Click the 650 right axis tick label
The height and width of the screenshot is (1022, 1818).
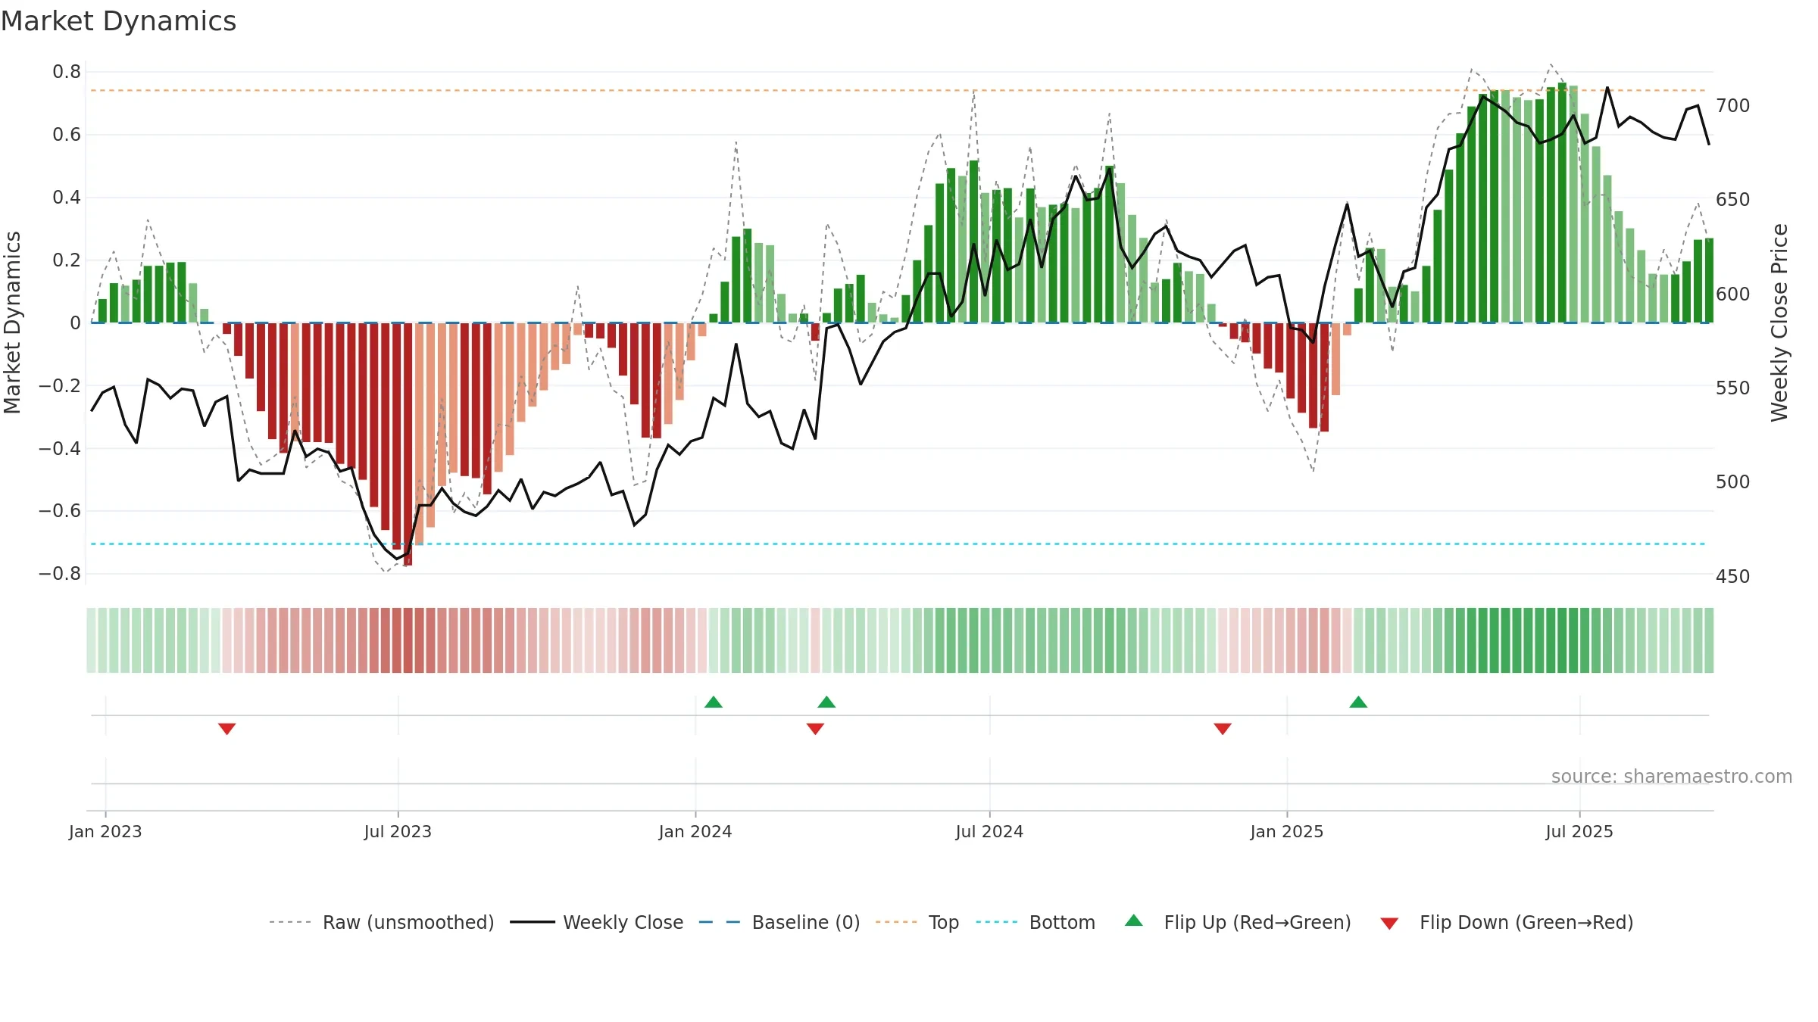click(x=1733, y=199)
